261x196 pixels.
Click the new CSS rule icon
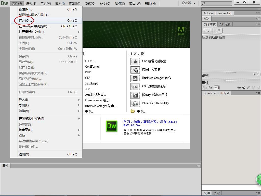pyautogui.click(x=244, y=87)
